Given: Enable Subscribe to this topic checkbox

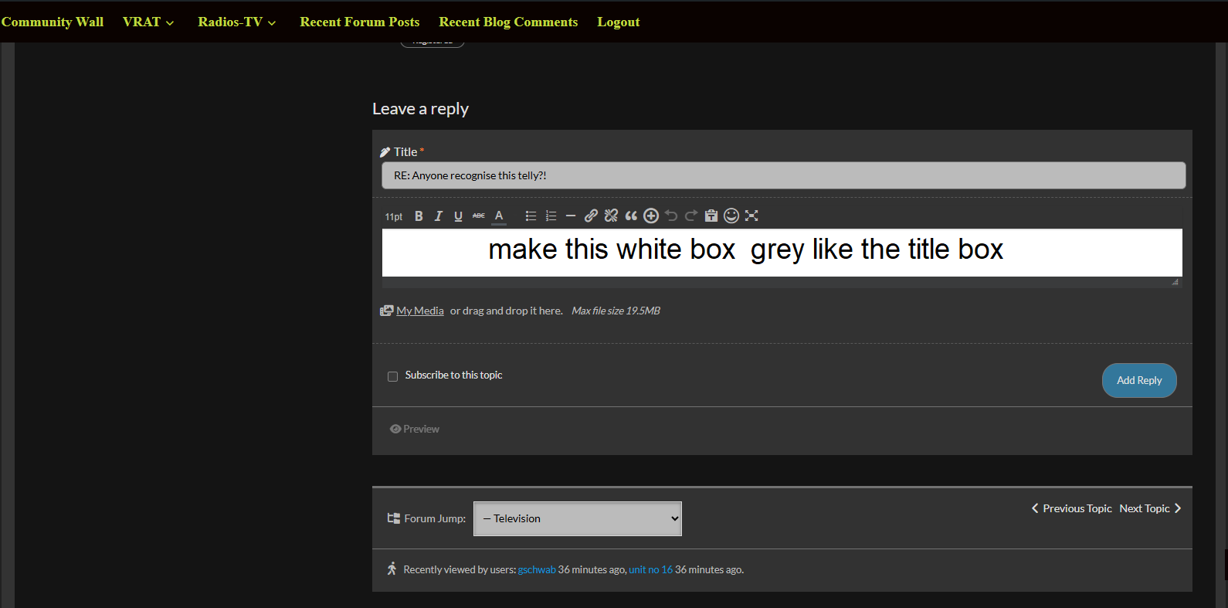Looking at the screenshot, I should (392, 376).
